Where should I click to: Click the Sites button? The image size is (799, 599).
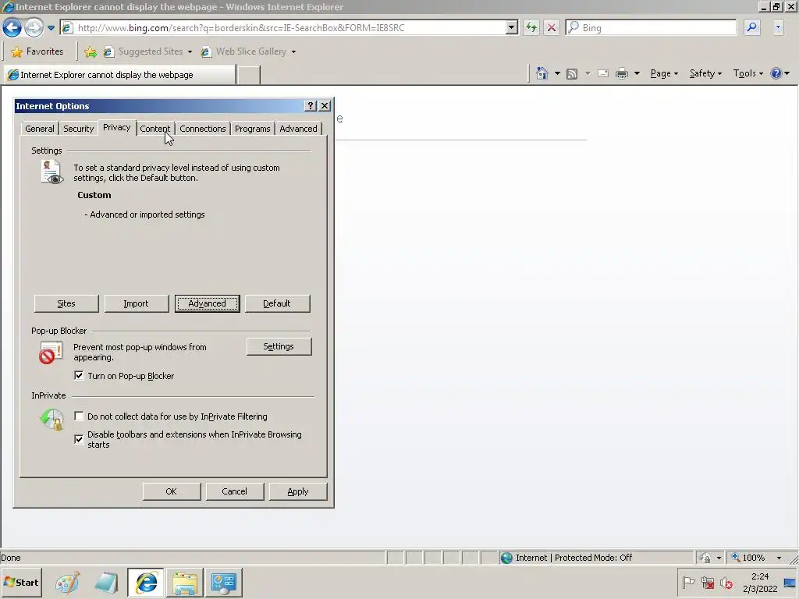pyautogui.click(x=66, y=303)
